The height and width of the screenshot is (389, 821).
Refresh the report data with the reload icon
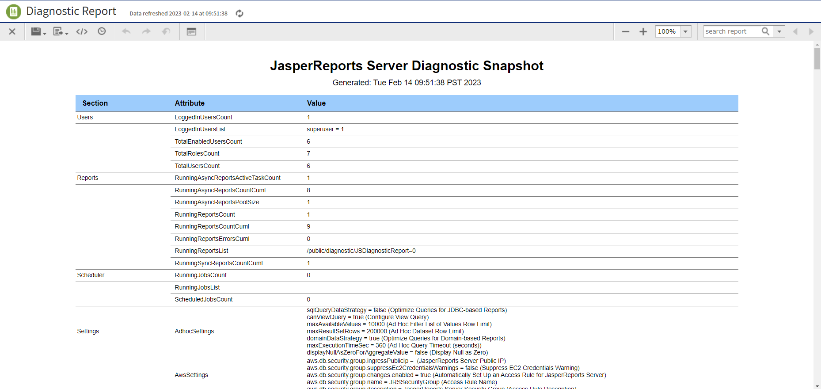239,14
